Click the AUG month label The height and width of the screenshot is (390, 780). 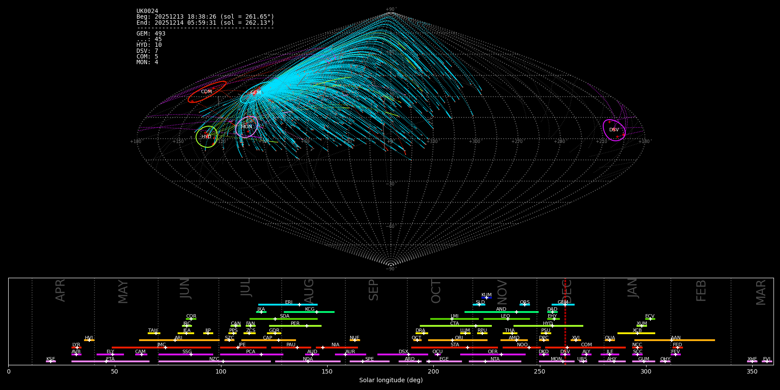point(309,290)
